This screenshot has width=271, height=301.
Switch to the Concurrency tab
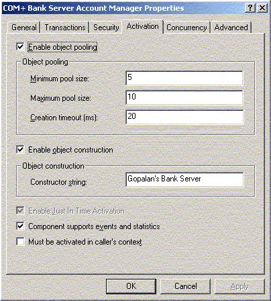coord(186,28)
